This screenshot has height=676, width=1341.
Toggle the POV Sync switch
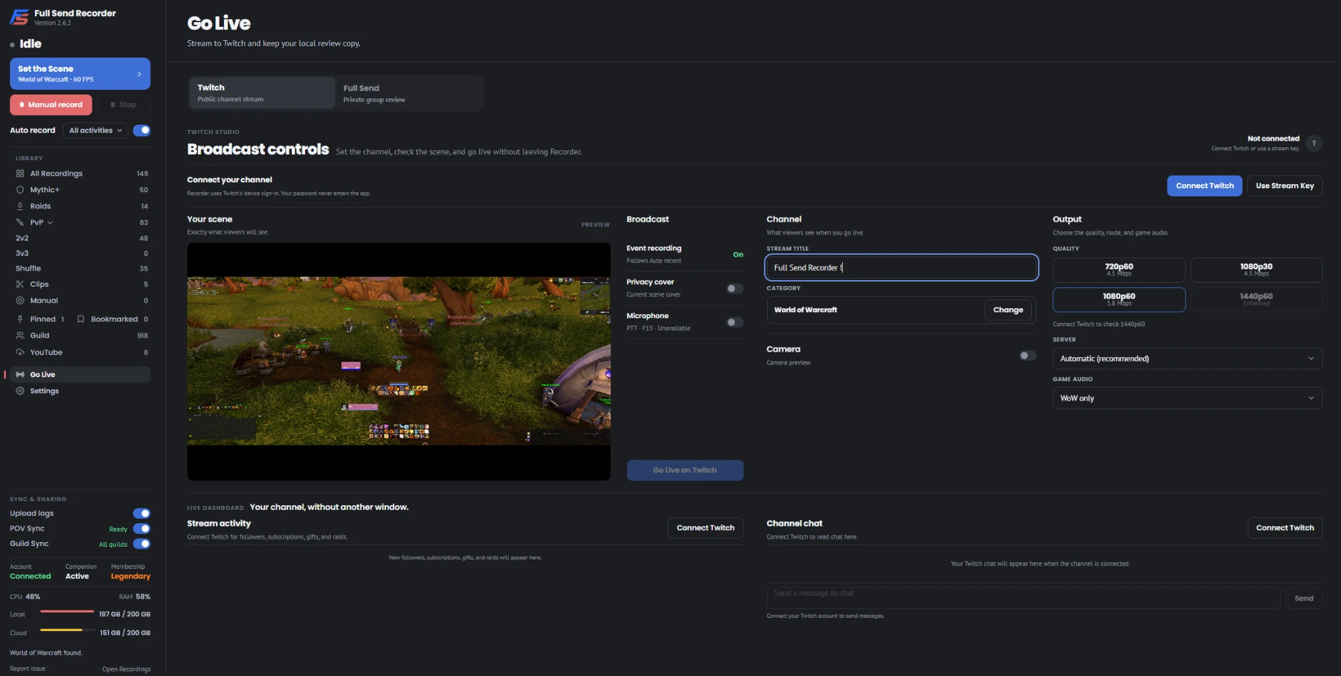(x=141, y=529)
